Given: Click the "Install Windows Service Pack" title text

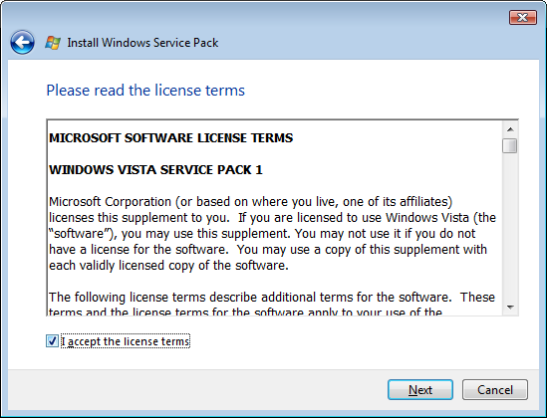Looking at the screenshot, I should click(x=142, y=43).
